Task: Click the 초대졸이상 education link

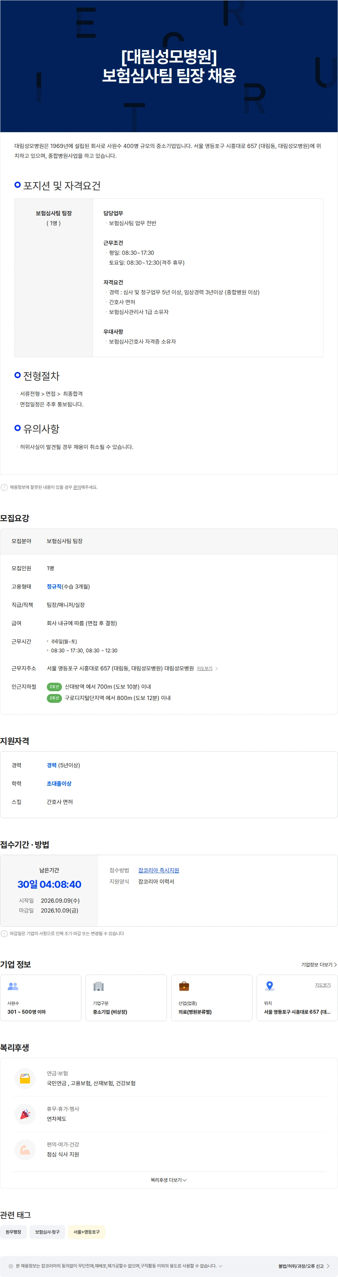Action: point(59,783)
